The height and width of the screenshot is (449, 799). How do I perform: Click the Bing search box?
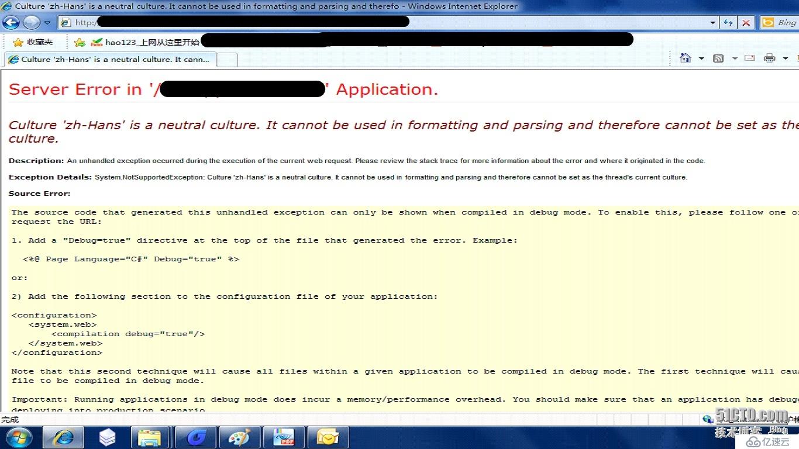[x=780, y=22]
